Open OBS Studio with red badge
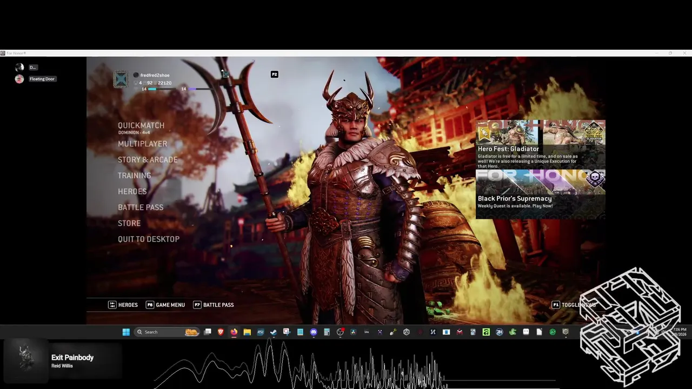Screen dimensions: 692x389 click(340, 332)
